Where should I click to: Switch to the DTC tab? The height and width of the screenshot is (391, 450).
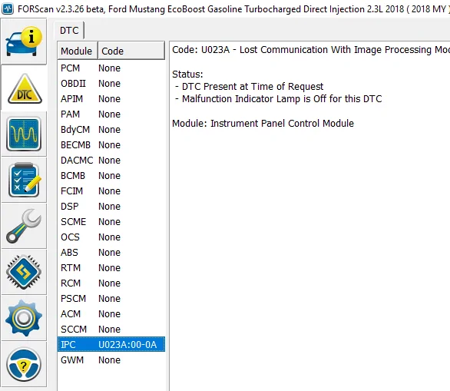[x=69, y=31]
